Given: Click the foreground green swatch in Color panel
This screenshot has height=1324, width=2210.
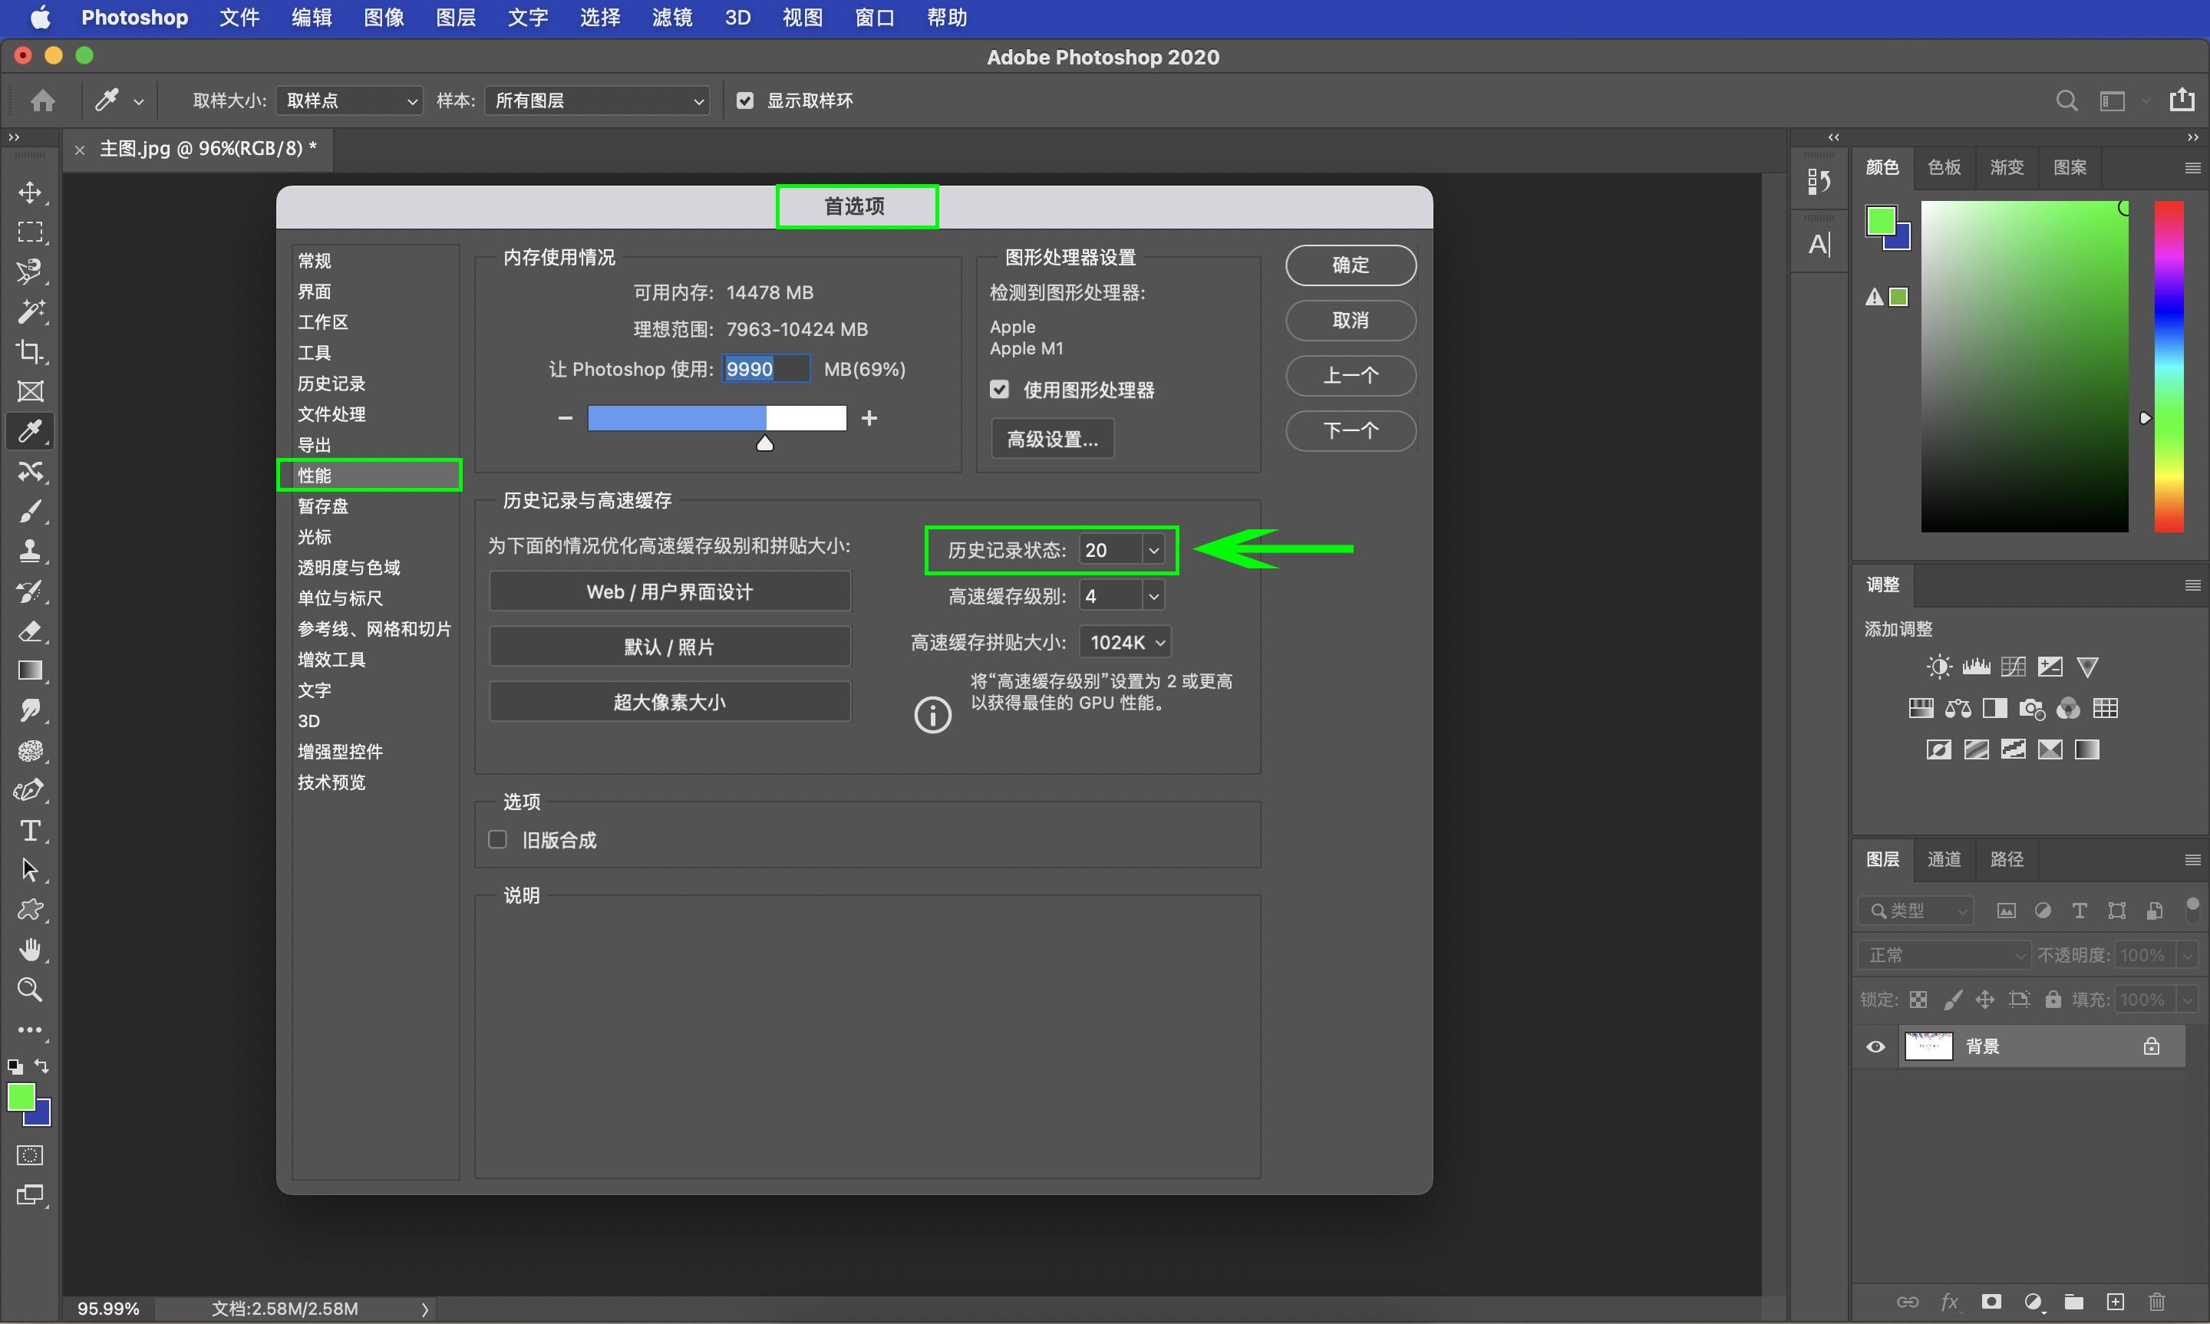Looking at the screenshot, I should [1881, 221].
